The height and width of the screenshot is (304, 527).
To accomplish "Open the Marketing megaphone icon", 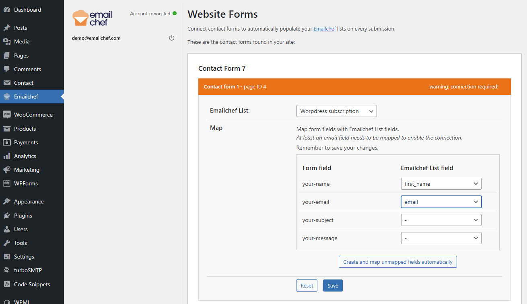I will (7, 170).
